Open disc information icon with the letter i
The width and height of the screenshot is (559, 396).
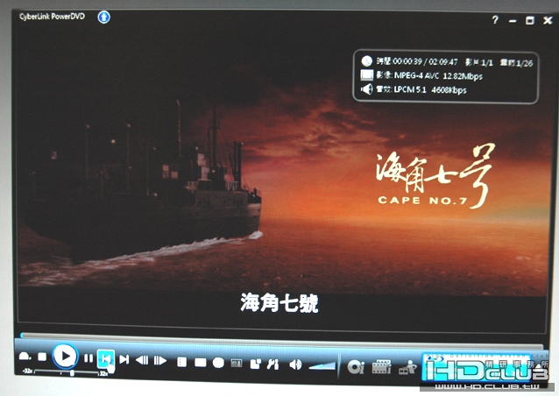pyautogui.click(x=356, y=367)
